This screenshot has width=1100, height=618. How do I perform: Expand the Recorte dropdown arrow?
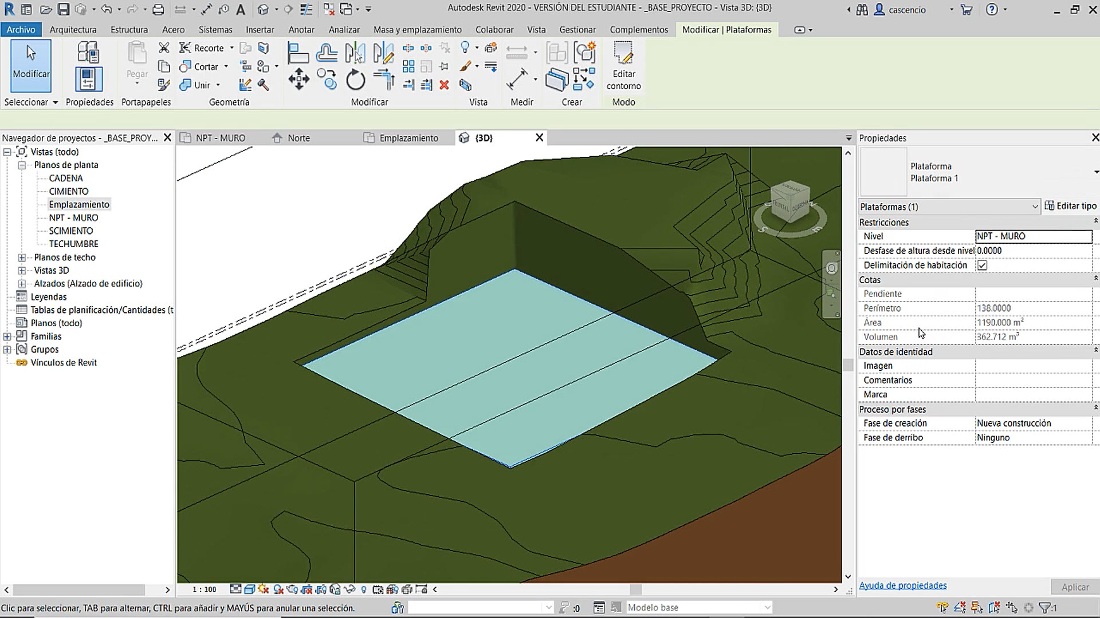pyautogui.click(x=231, y=47)
